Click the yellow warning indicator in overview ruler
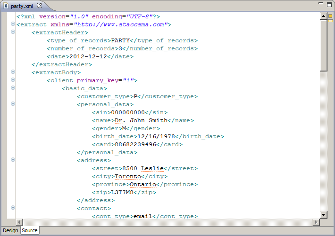The width and height of the screenshot is (335, 236). point(331,16)
